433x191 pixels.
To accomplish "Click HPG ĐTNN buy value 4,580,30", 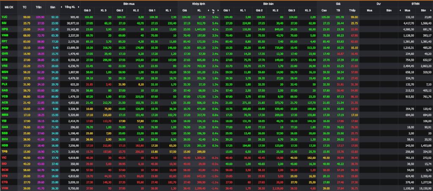I will [x=408, y=29].
